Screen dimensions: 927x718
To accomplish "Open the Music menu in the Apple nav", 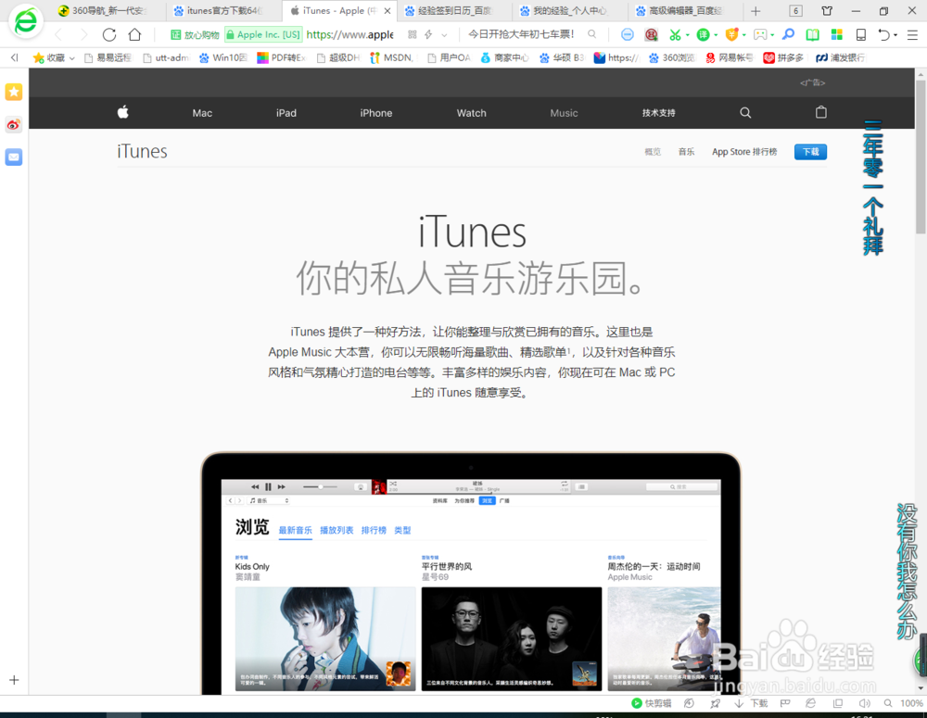I will coord(564,113).
